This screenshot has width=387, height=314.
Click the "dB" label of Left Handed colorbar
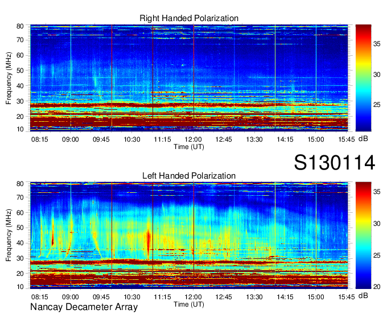363,295
